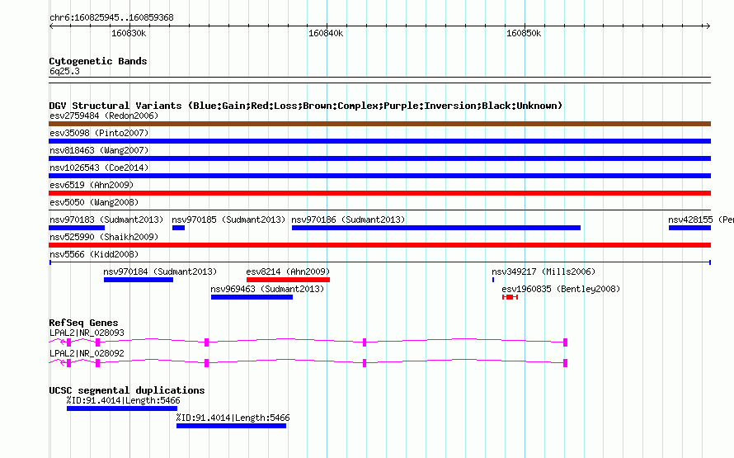Click the nsv525990 (Shaikh2009) label
The width and height of the screenshot is (734, 458).
tap(104, 237)
